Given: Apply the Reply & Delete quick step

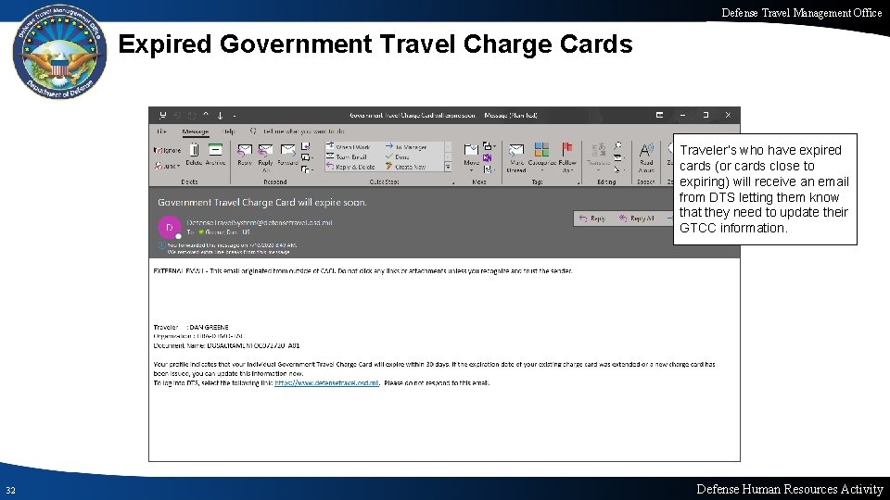Looking at the screenshot, I should coord(350,167).
